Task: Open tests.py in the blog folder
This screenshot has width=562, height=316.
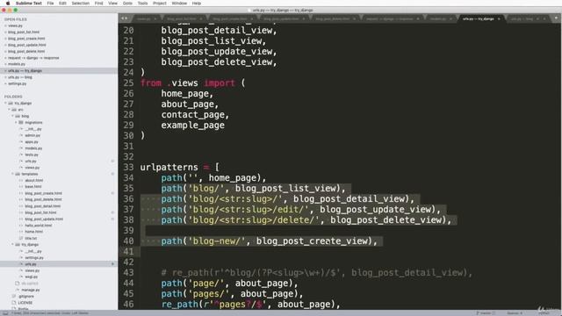Action: point(32,154)
